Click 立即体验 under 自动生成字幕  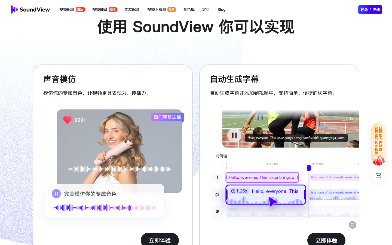(x=326, y=240)
